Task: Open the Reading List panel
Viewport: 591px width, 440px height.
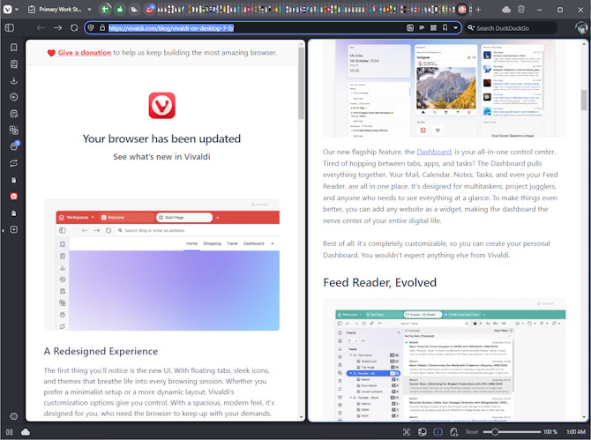Action: (x=13, y=64)
